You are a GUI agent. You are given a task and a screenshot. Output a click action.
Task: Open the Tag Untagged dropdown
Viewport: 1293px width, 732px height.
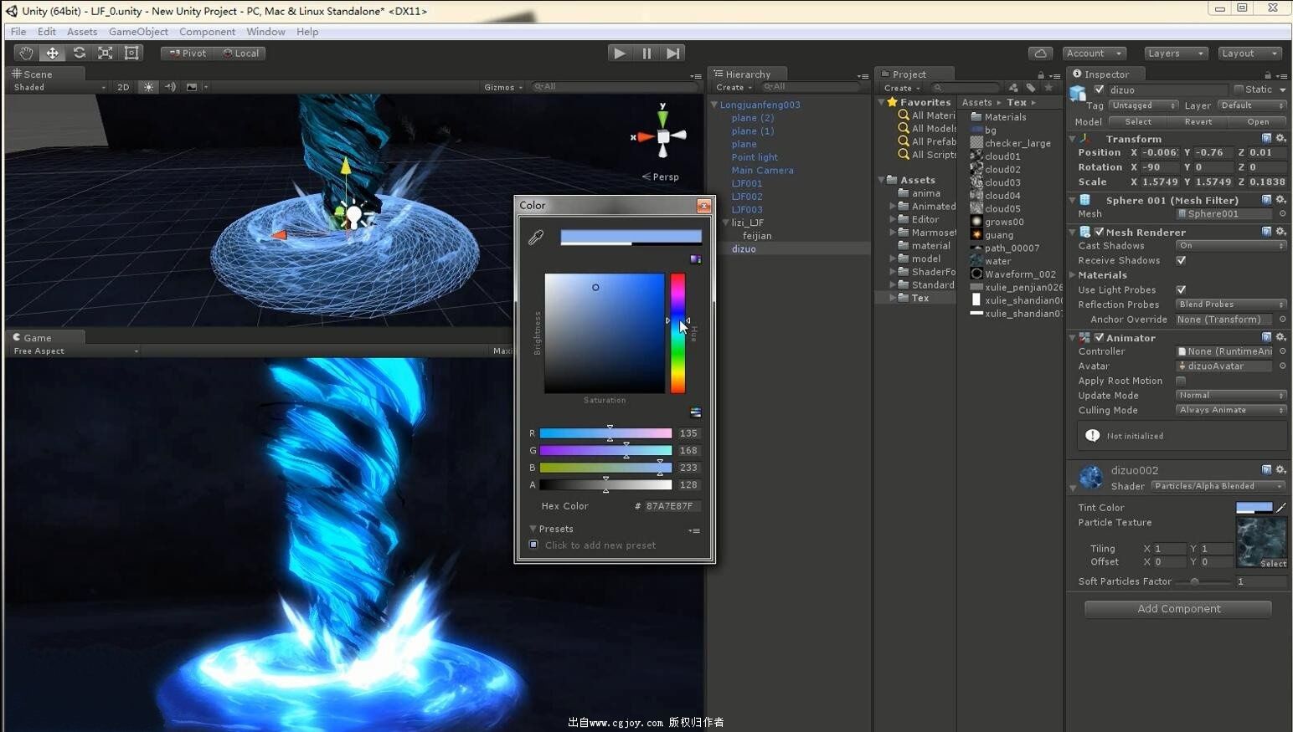[x=1144, y=105]
